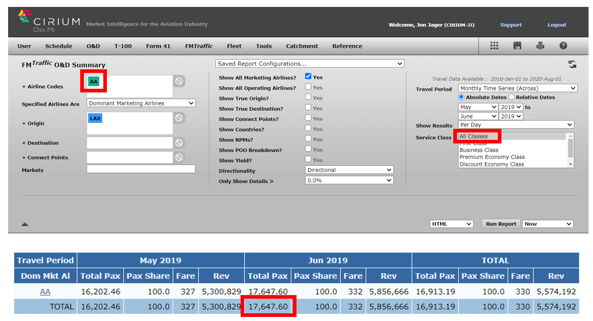This screenshot has height=321, width=593.
Task: Select Discount Economy Class option
Action: click(x=512, y=164)
